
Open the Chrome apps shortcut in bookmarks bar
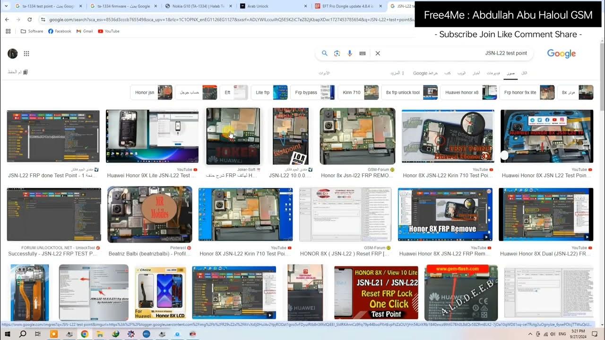tap(8, 31)
